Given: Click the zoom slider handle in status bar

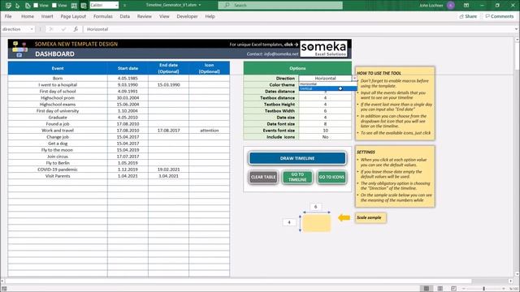Looking at the screenshot, I should (x=484, y=289).
